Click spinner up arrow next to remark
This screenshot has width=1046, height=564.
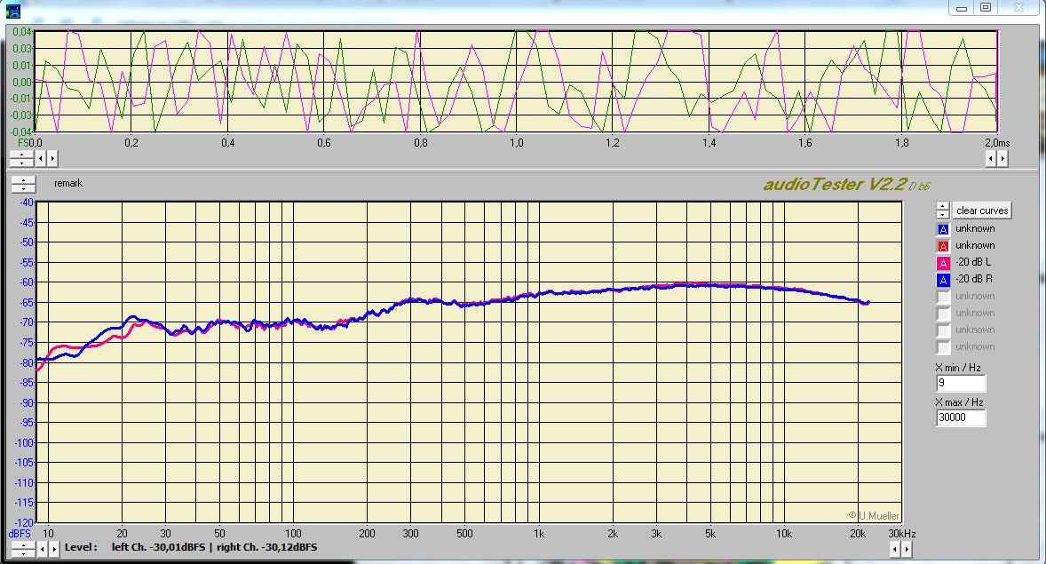click(22, 180)
